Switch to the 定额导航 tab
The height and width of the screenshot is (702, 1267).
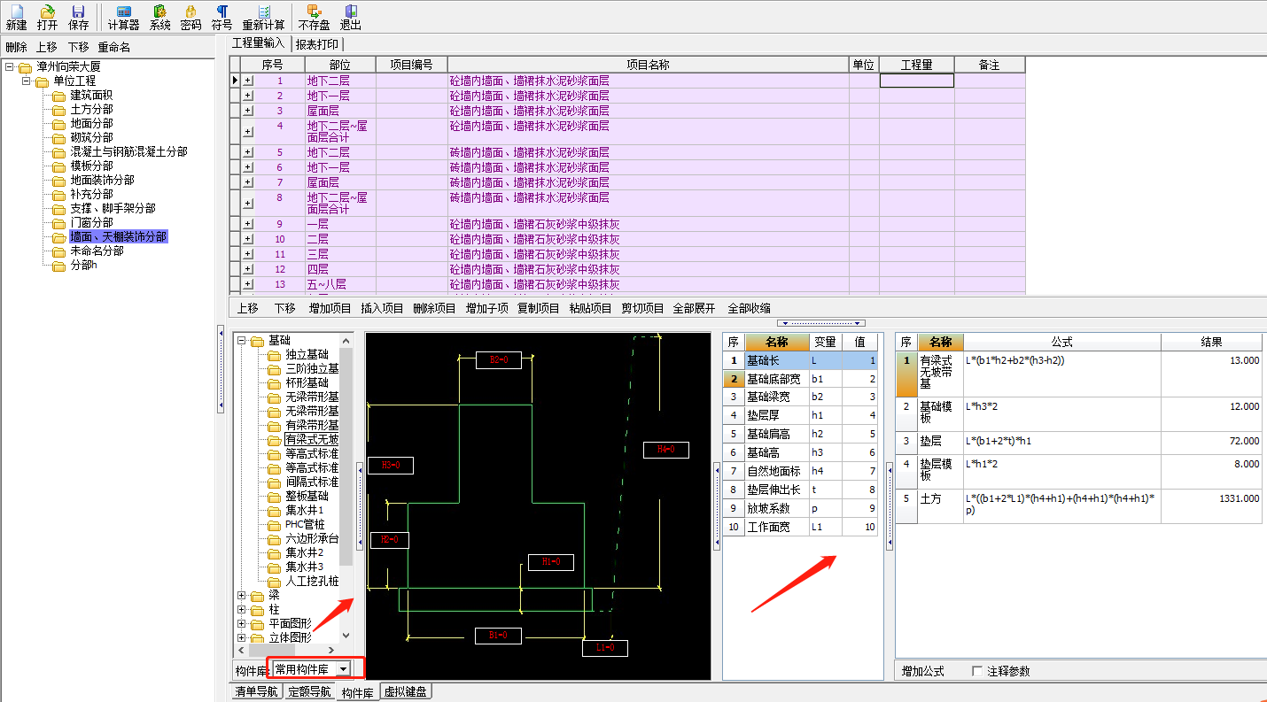point(309,692)
